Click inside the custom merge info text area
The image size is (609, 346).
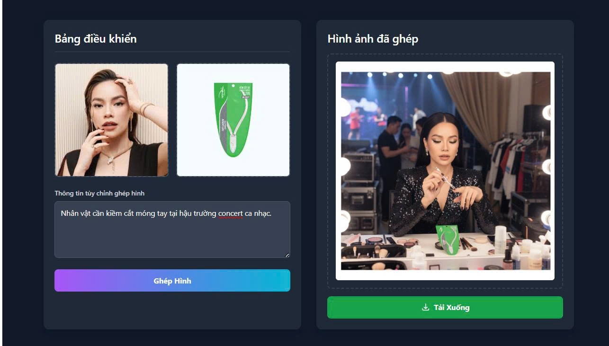pyautogui.click(x=172, y=230)
